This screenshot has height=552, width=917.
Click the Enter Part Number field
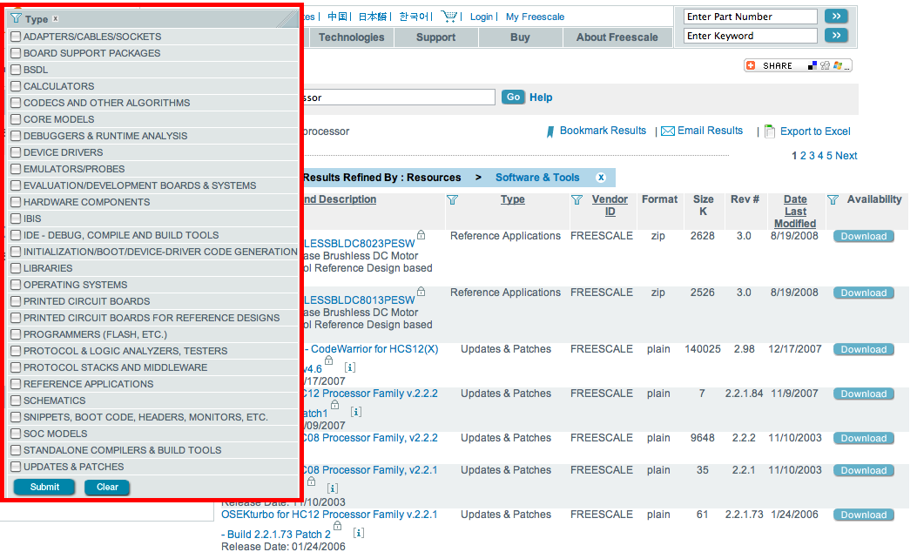coord(750,17)
